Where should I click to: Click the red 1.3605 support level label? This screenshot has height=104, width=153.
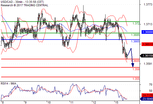click(x=135, y=61)
